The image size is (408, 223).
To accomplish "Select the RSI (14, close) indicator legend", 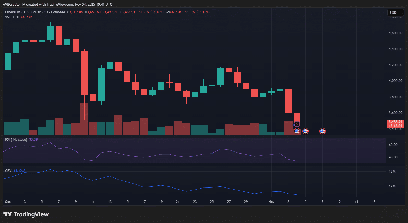I will (16, 139).
